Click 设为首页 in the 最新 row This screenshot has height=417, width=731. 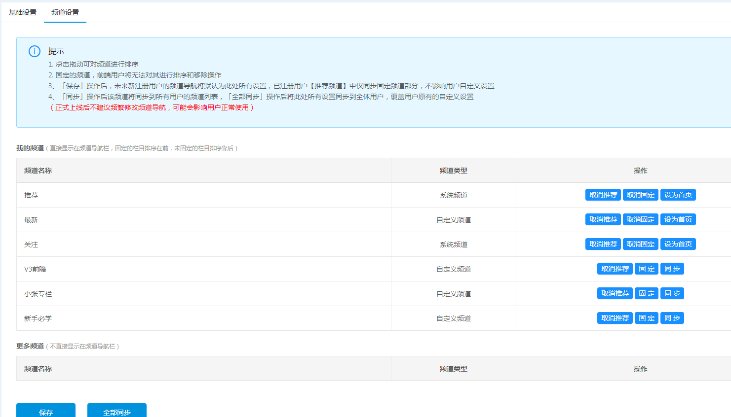(678, 219)
